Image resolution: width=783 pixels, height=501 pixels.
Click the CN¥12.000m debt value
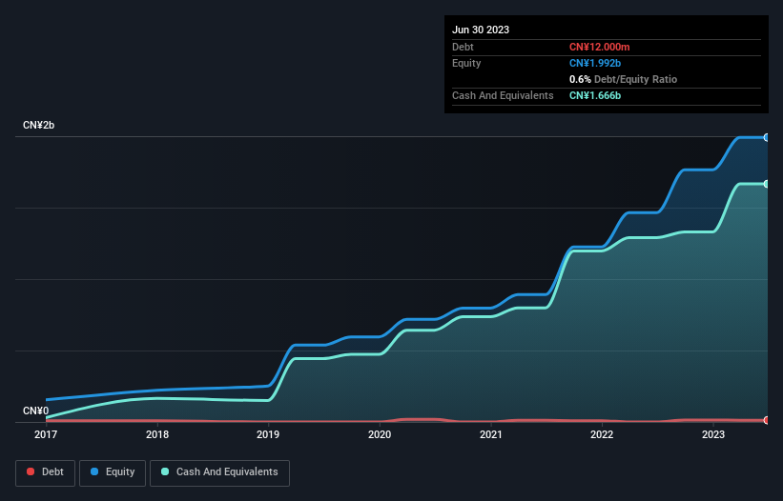599,47
